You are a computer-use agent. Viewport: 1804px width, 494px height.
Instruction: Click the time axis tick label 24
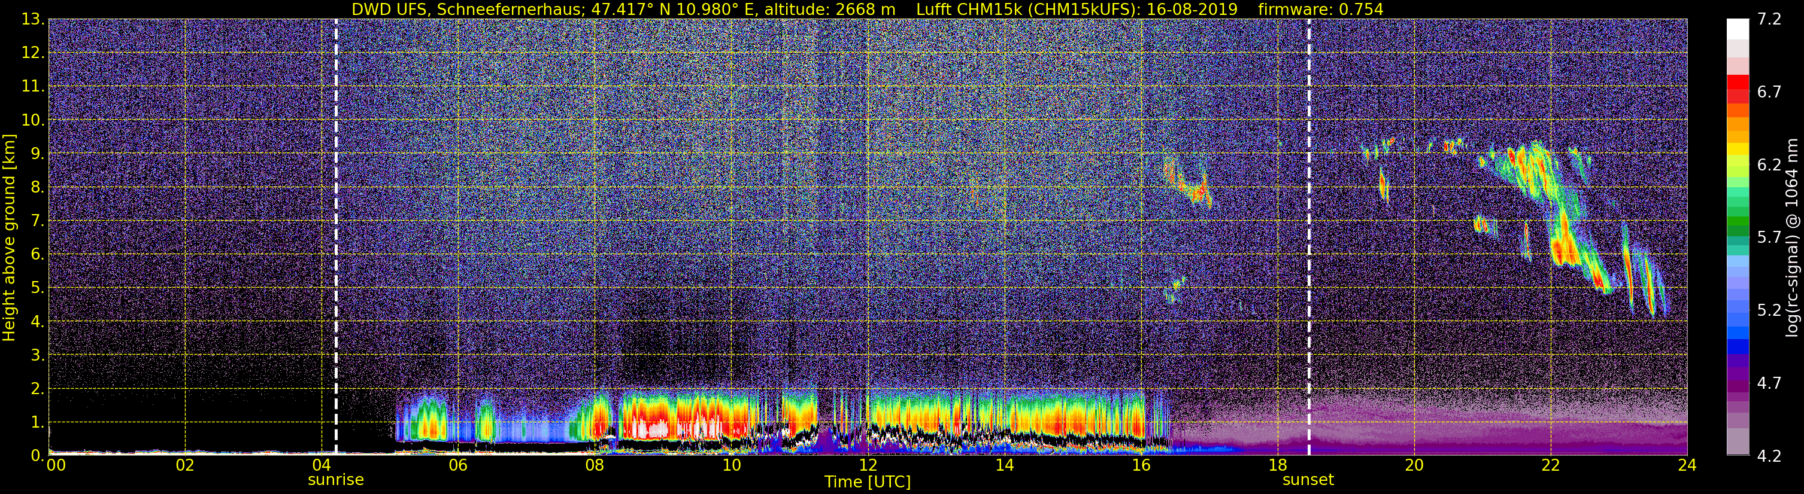[x=1687, y=465]
